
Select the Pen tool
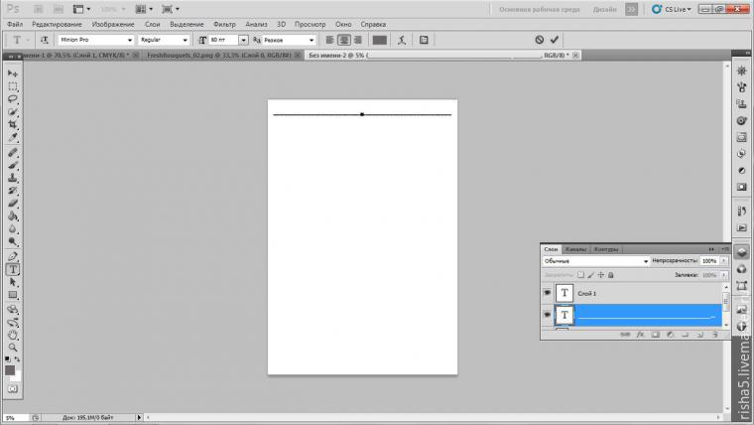click(x=13, y=256)
